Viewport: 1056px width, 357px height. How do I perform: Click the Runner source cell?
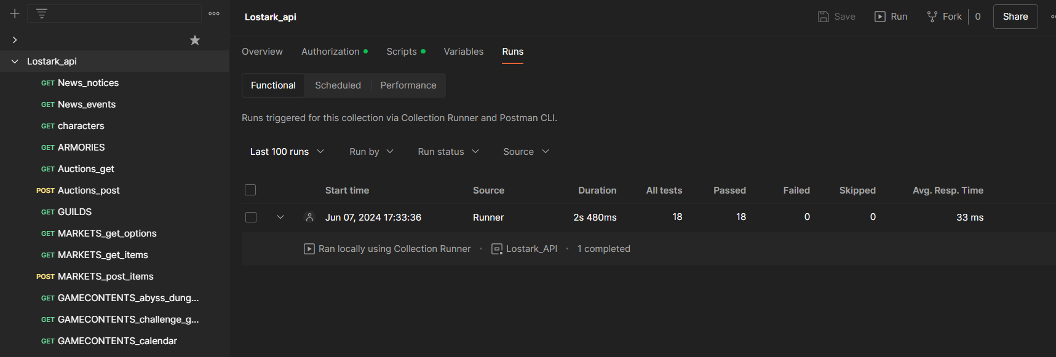tap(488, 218)
